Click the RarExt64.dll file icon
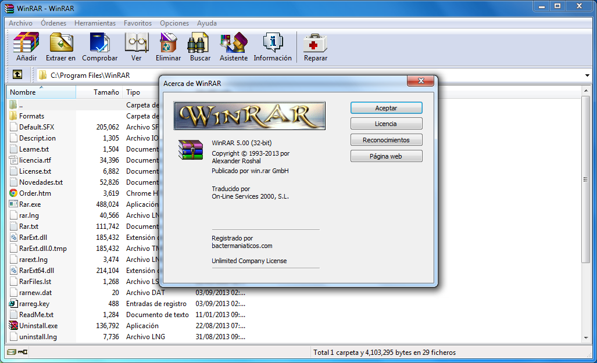This screenshot has height=363, width=597. tap(13, 270)
